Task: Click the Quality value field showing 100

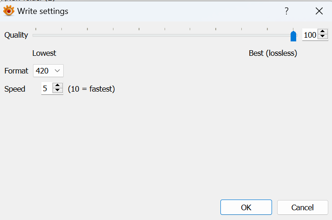Action: click(310, 35)
